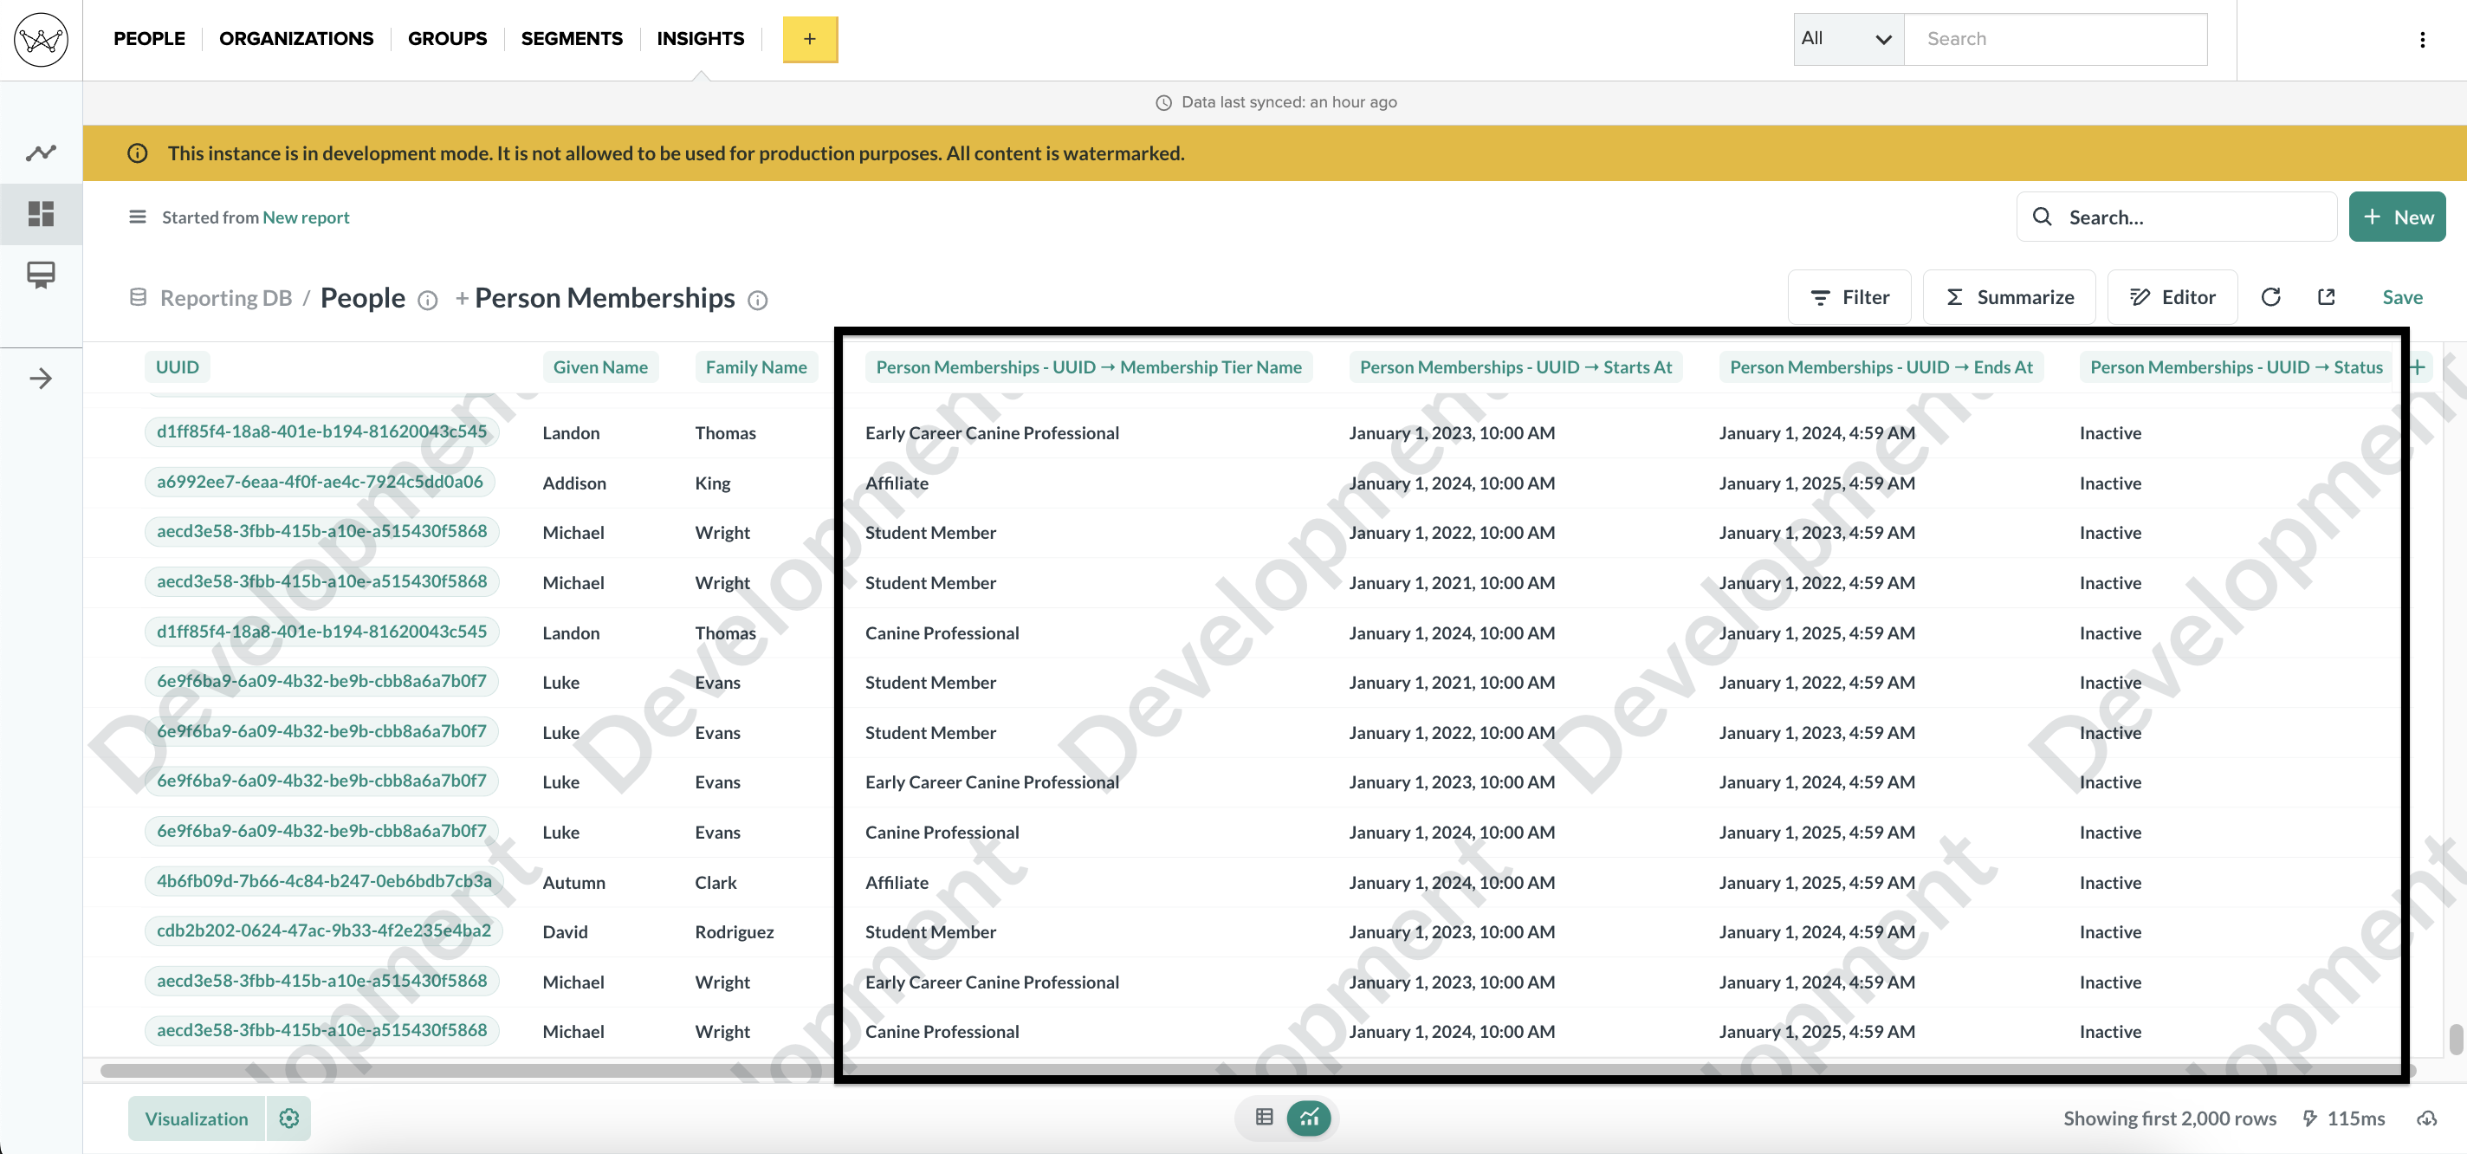Open the Family Name column header

pos(755,366)
